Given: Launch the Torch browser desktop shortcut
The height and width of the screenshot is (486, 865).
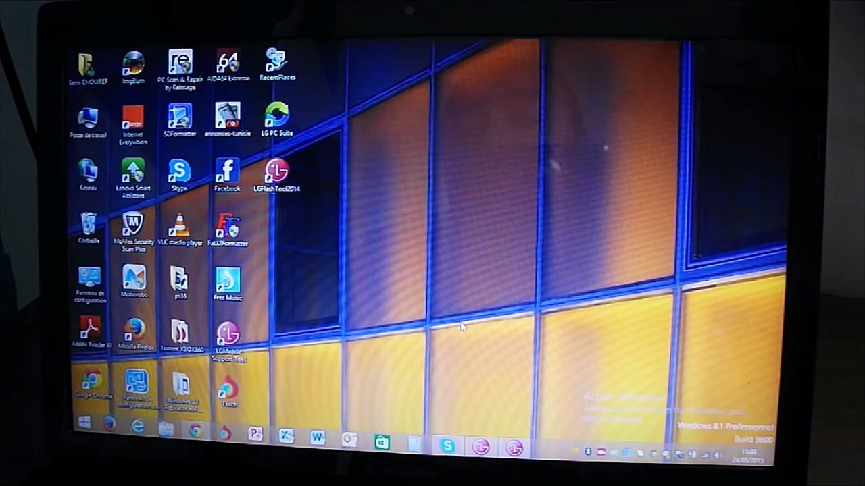Looking at the screenshot, I should [x=229, y=391].
